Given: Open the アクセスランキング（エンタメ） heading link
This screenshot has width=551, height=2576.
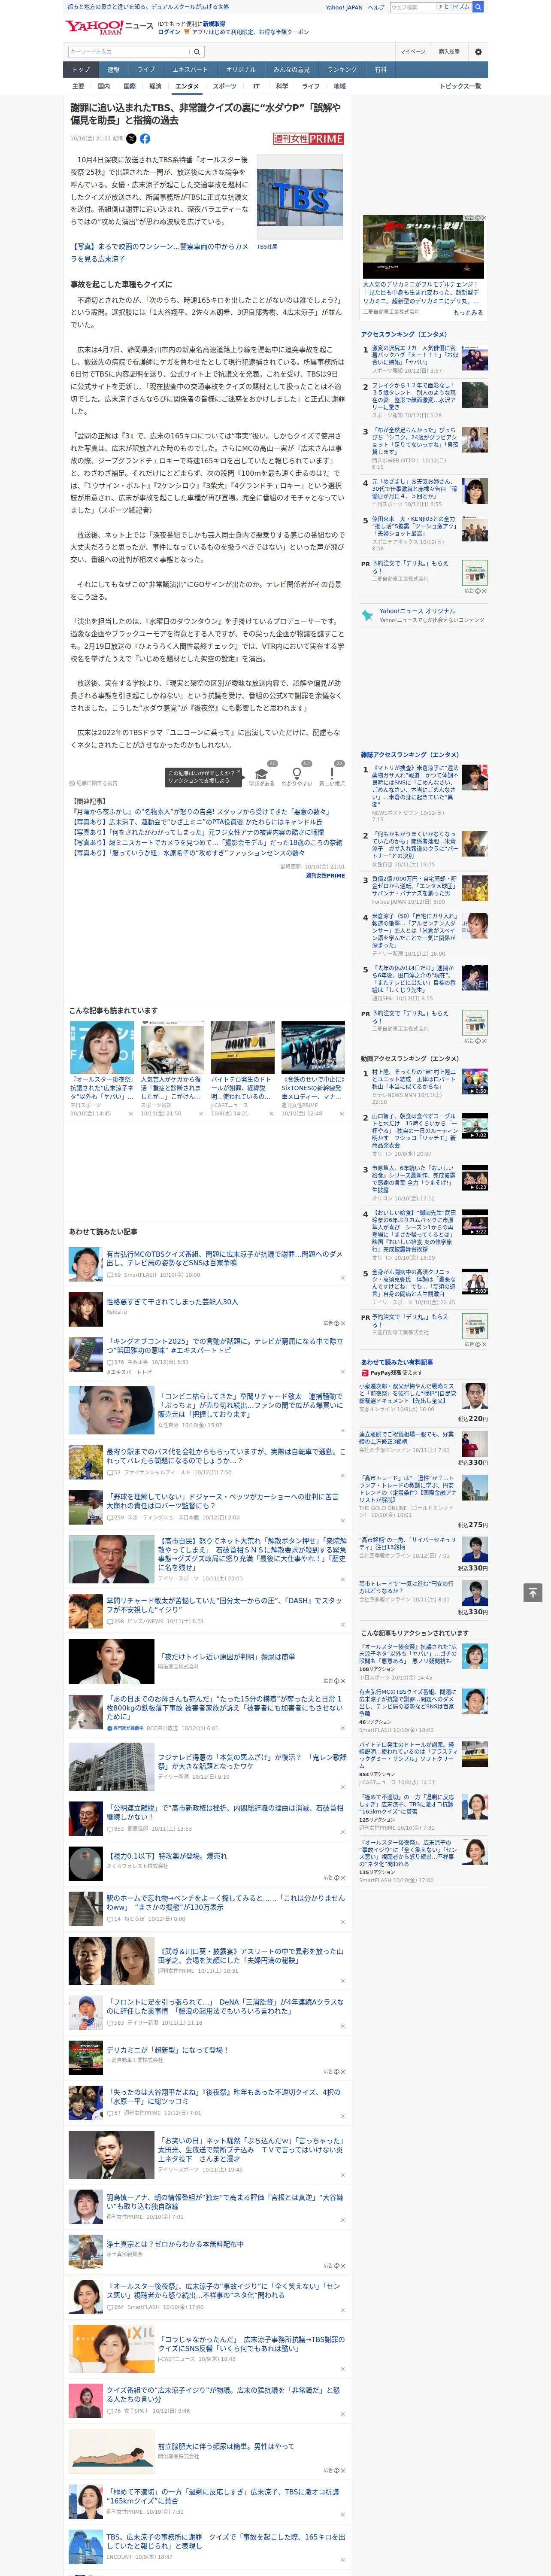Looking at the screenshot, I should click(404, 334).
